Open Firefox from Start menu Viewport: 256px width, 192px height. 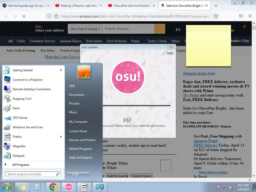click(x=33, y=137)
